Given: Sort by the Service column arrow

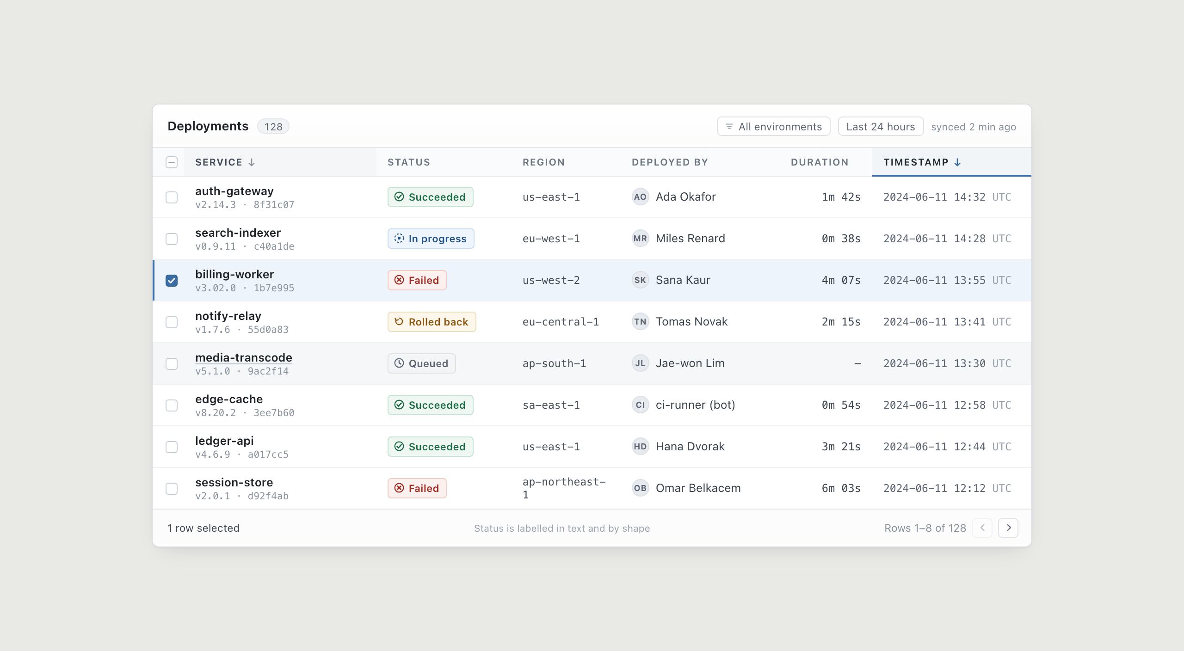Looking at the screenshot, I should (x=252, y=162).
